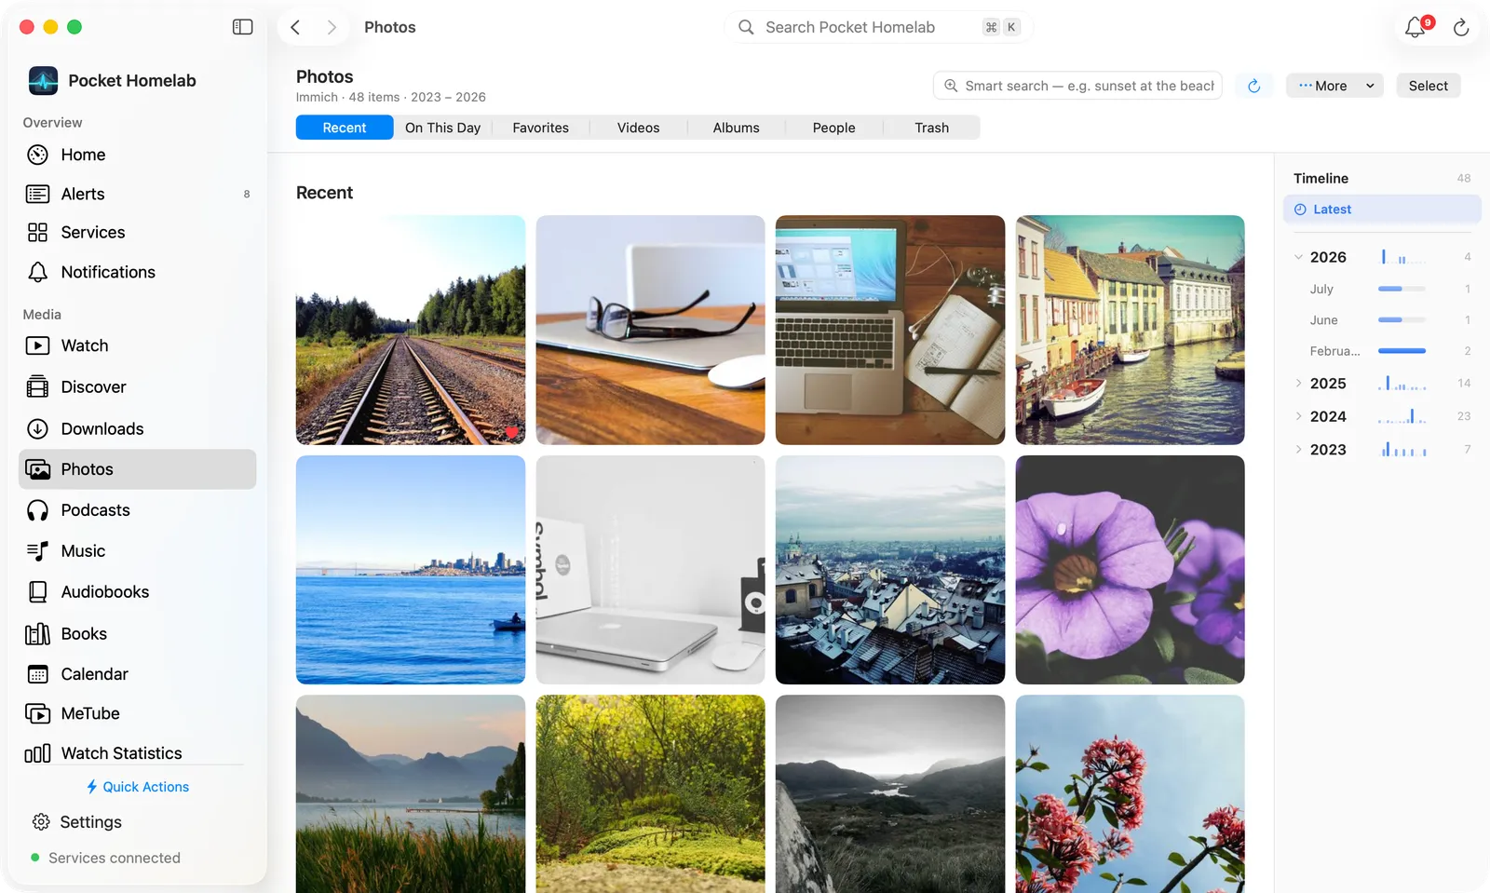Open the Calendar section
The image size is (1490, 893).
pos(137,674)
